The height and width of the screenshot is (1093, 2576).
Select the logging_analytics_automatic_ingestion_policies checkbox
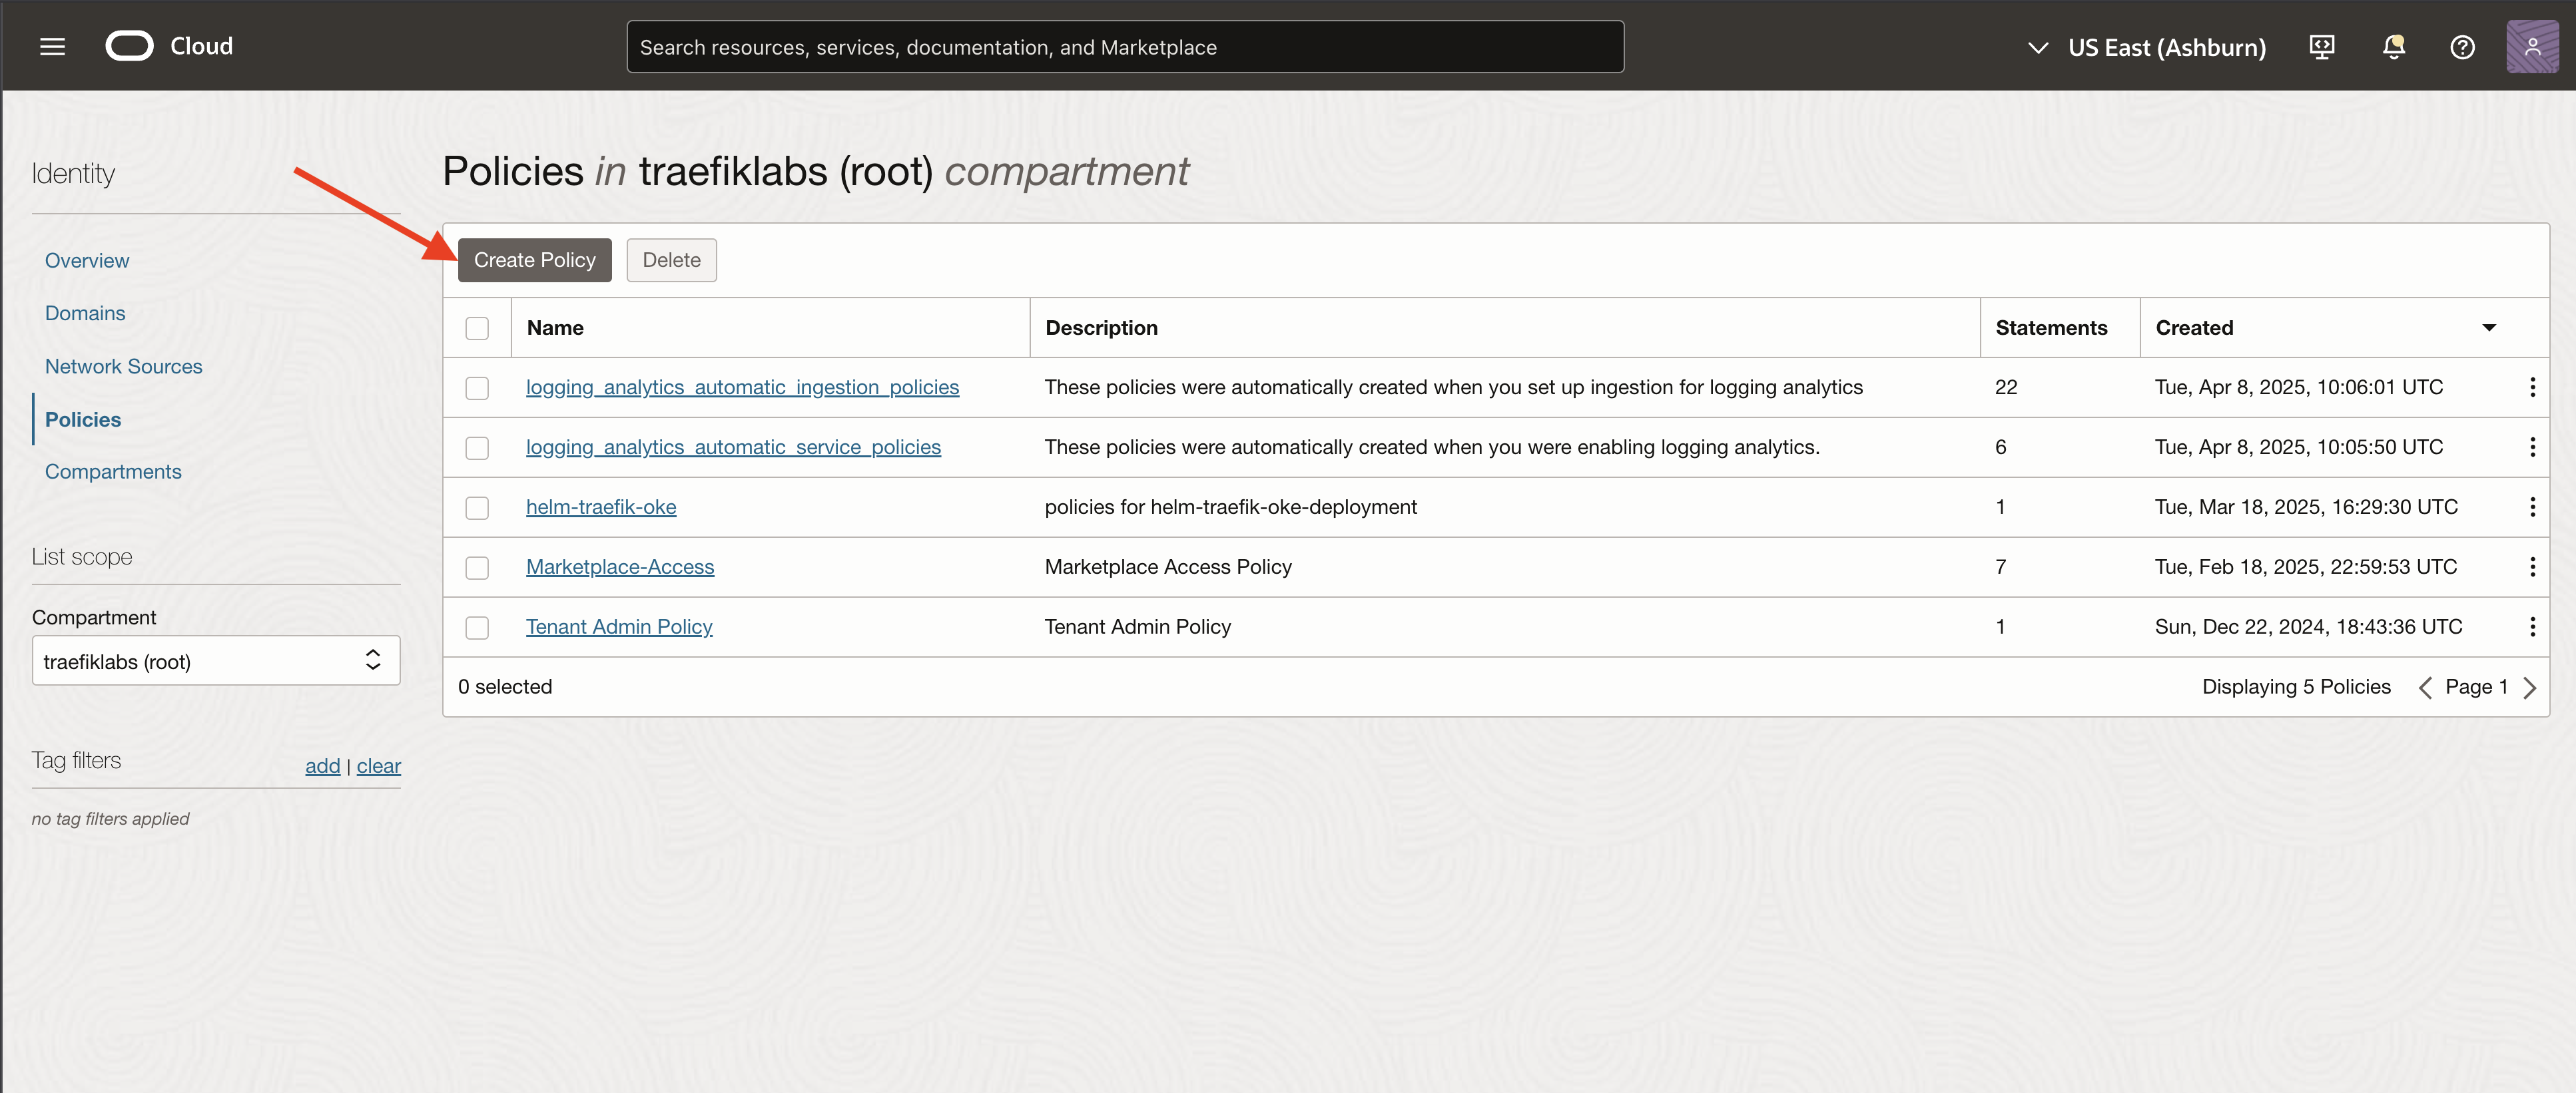click(x=477, y=387)
